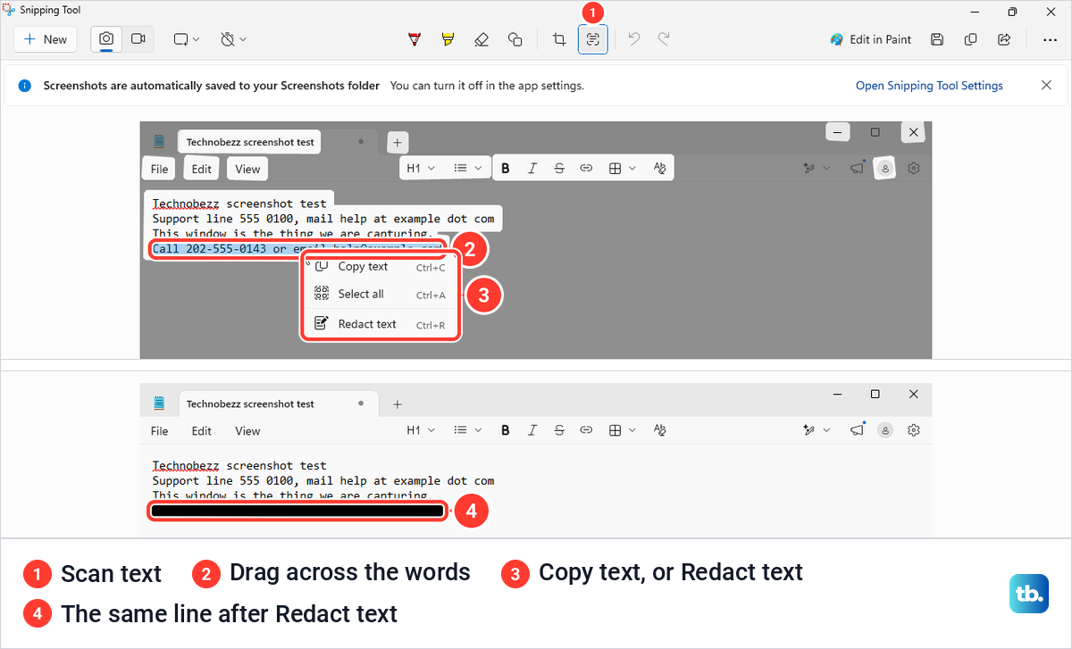Add new tab in dimmed Notepad capture
This screenshot has height=649, width=1072.
point(398,142)
